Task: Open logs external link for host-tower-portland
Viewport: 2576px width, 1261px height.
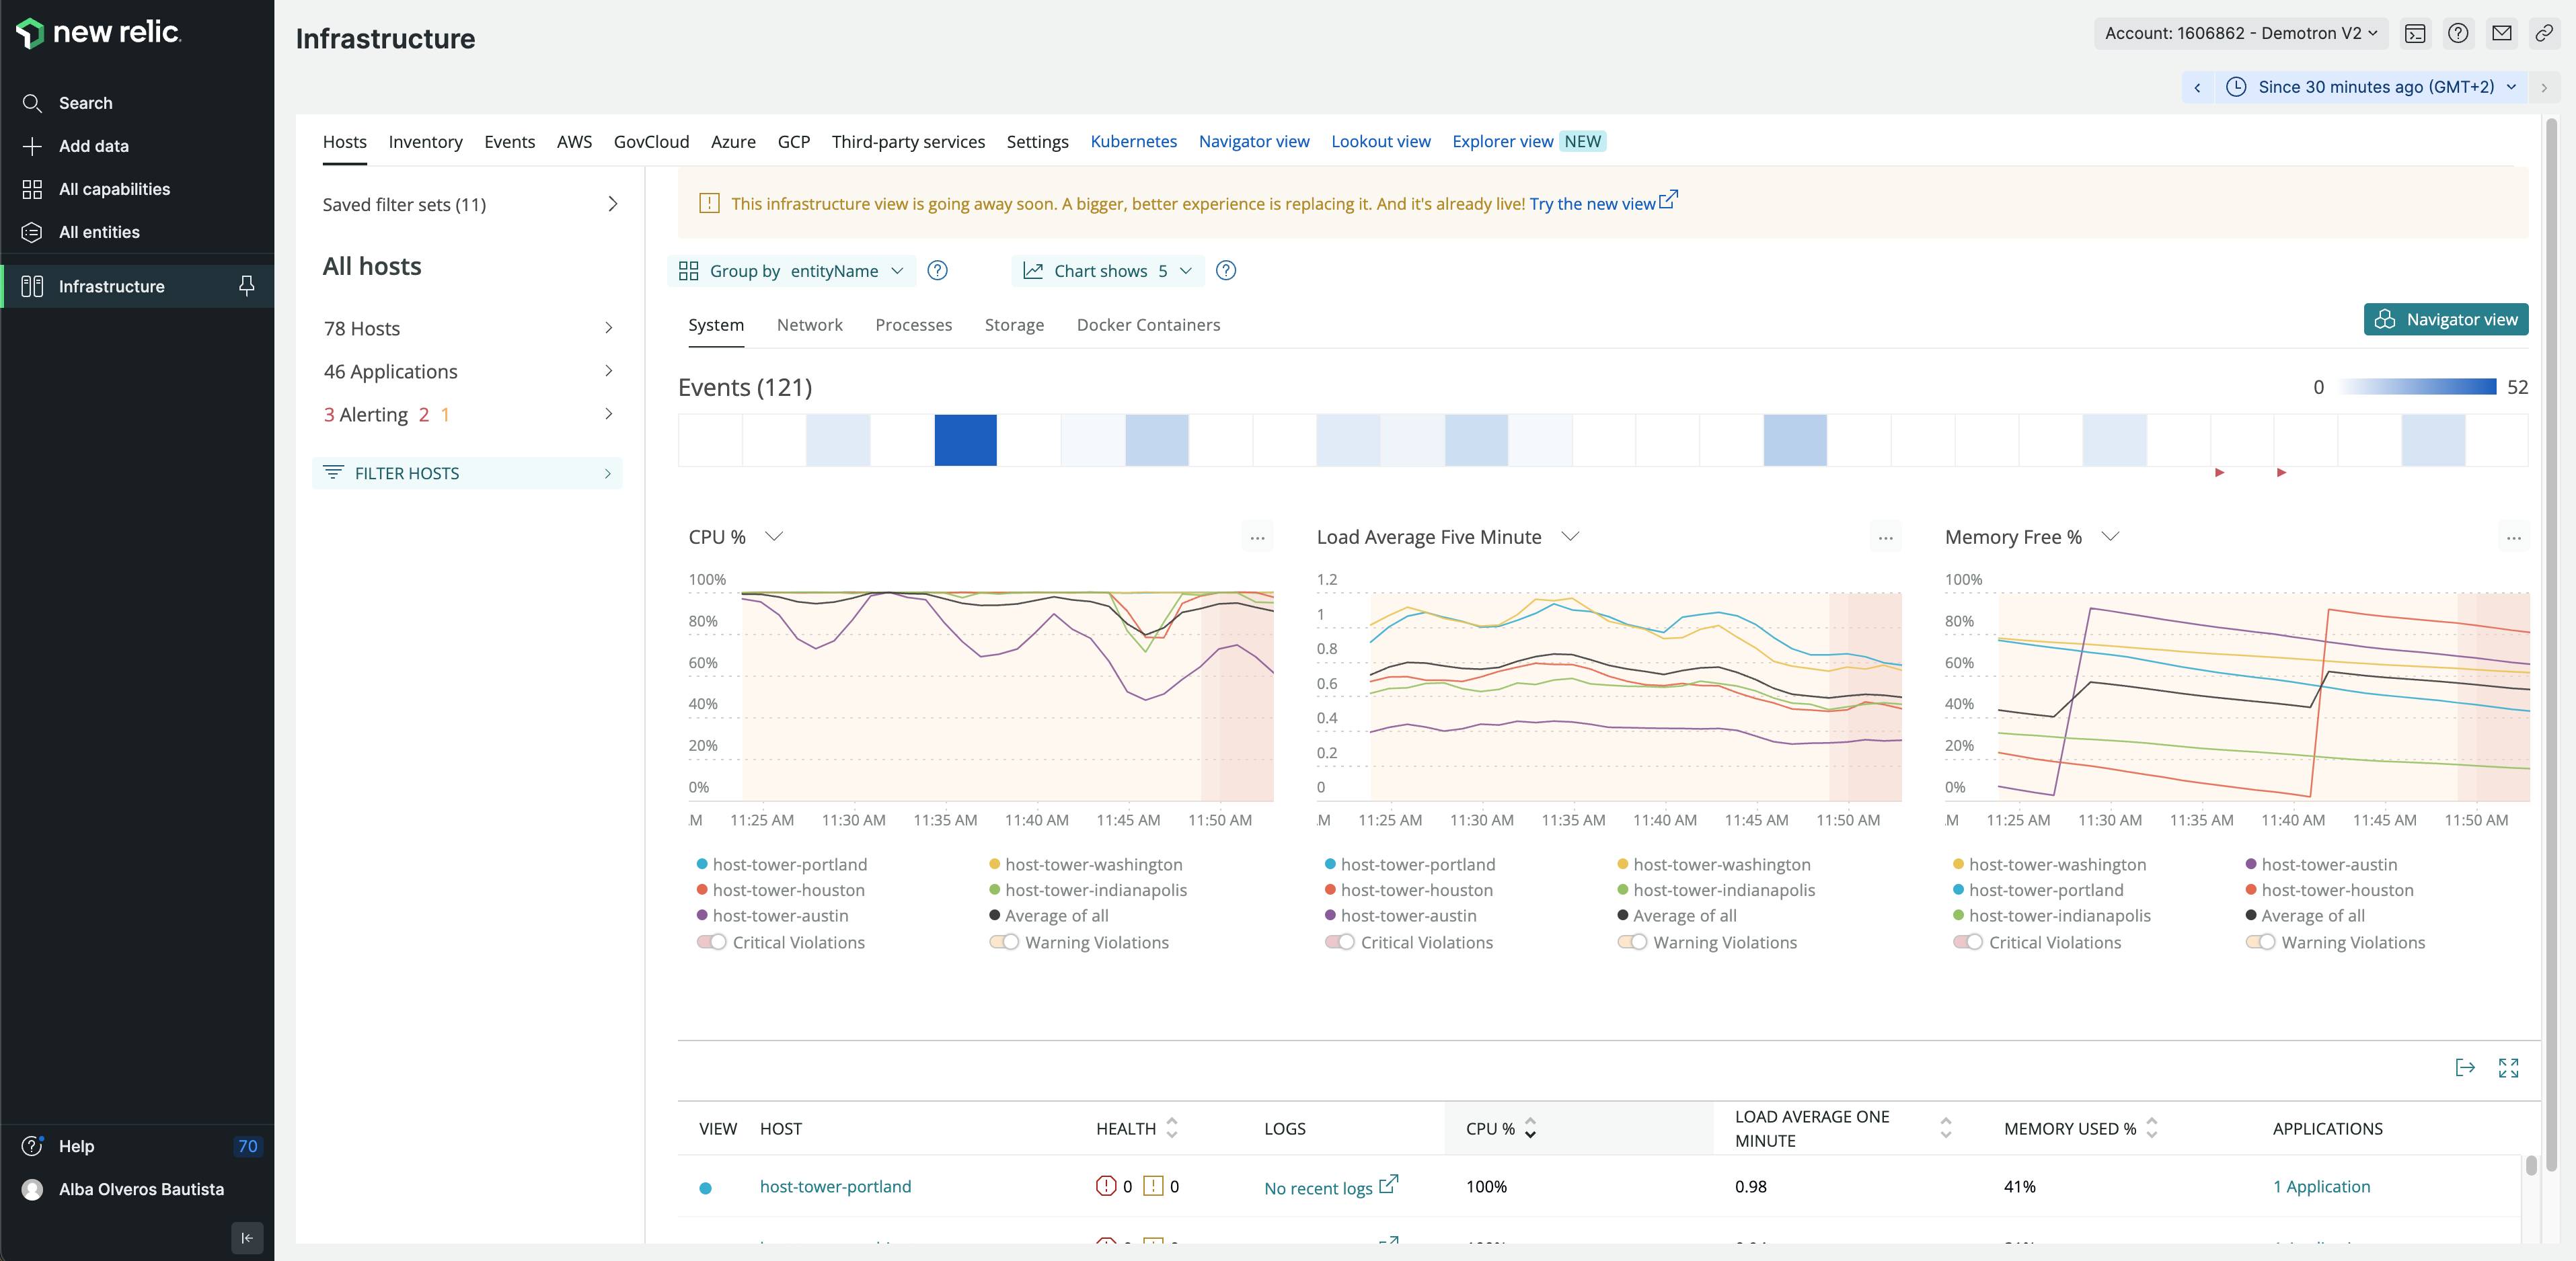Action: 1388,1185
